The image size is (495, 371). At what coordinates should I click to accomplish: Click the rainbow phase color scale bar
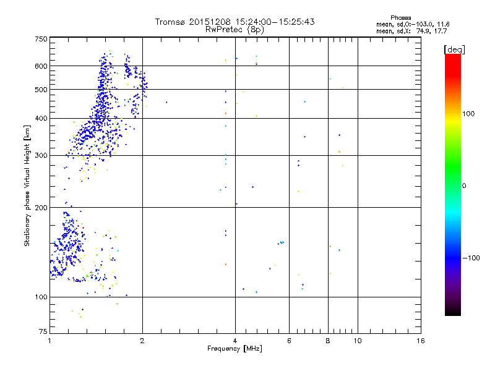tap(453, 184)
